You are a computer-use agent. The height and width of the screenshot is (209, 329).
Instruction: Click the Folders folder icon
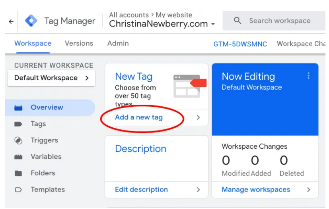[18, 173]
